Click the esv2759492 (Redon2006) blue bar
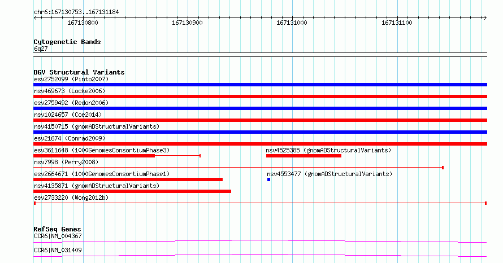 tap(260, 108)
